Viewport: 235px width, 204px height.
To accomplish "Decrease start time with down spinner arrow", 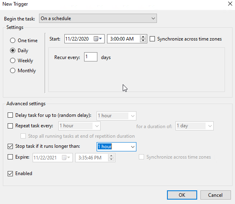I will pyautogui.click(x=143, y=41).
